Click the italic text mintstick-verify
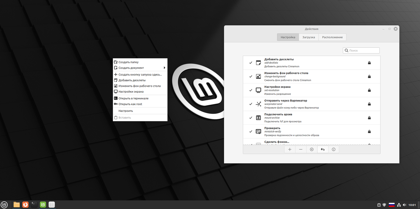This screenshot has height=209, width=420. 273,131
